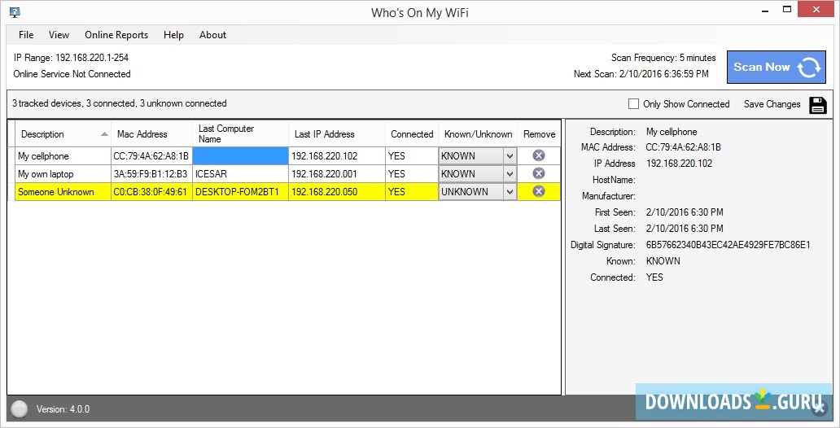Click the ICESAR computer name cell

(x=241, y=173)
